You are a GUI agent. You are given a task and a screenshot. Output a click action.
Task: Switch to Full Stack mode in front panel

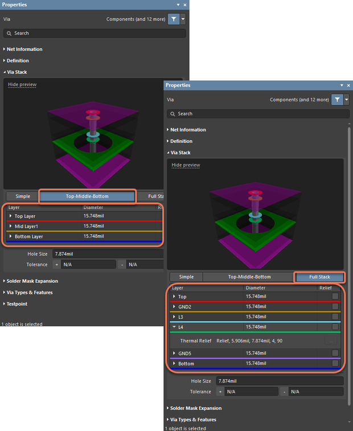(x=319, y=277)
